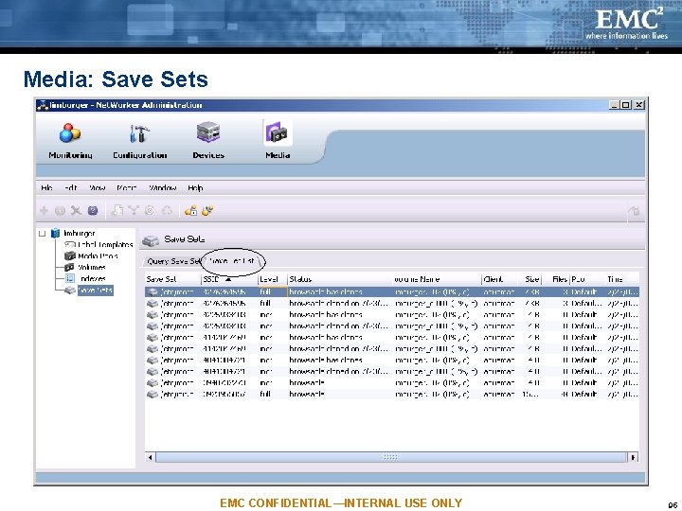Click the round Properties toolbar icon
Screen dimensions: 682x511
tap(60, 211)
